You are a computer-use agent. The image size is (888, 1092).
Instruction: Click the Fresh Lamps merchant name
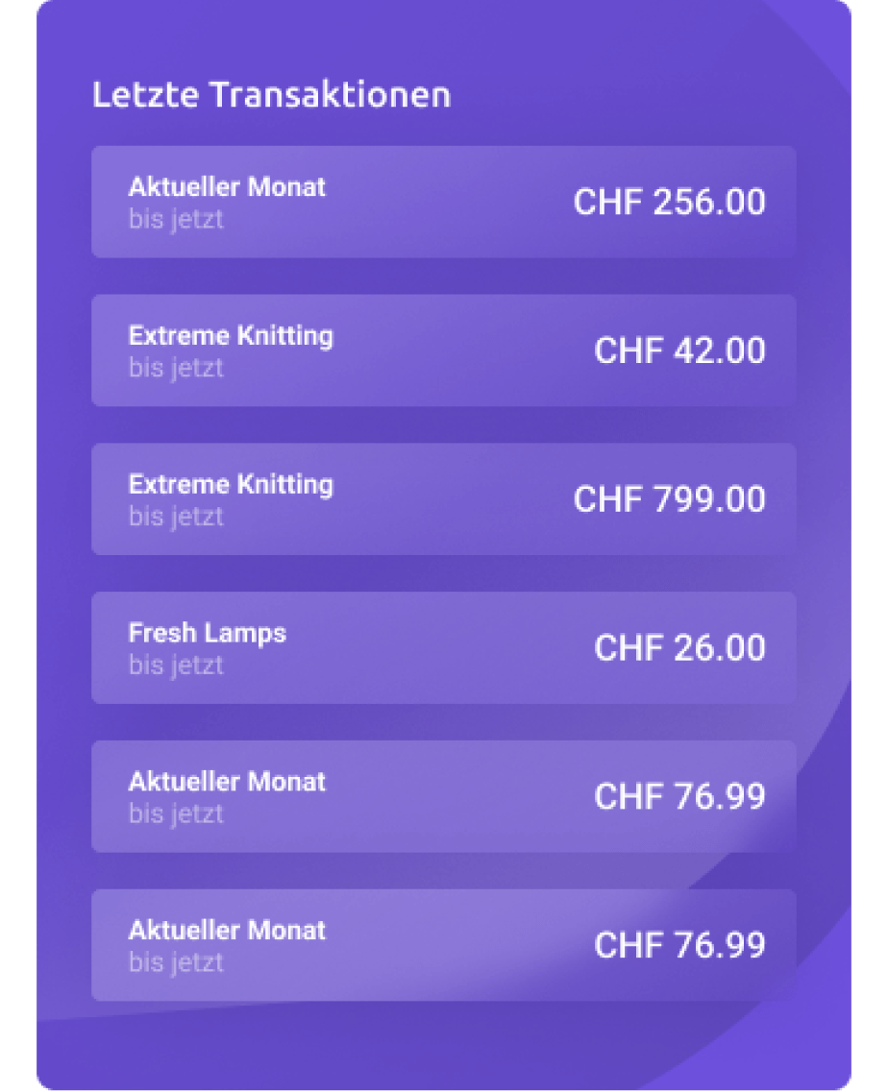tap(207, 633)
